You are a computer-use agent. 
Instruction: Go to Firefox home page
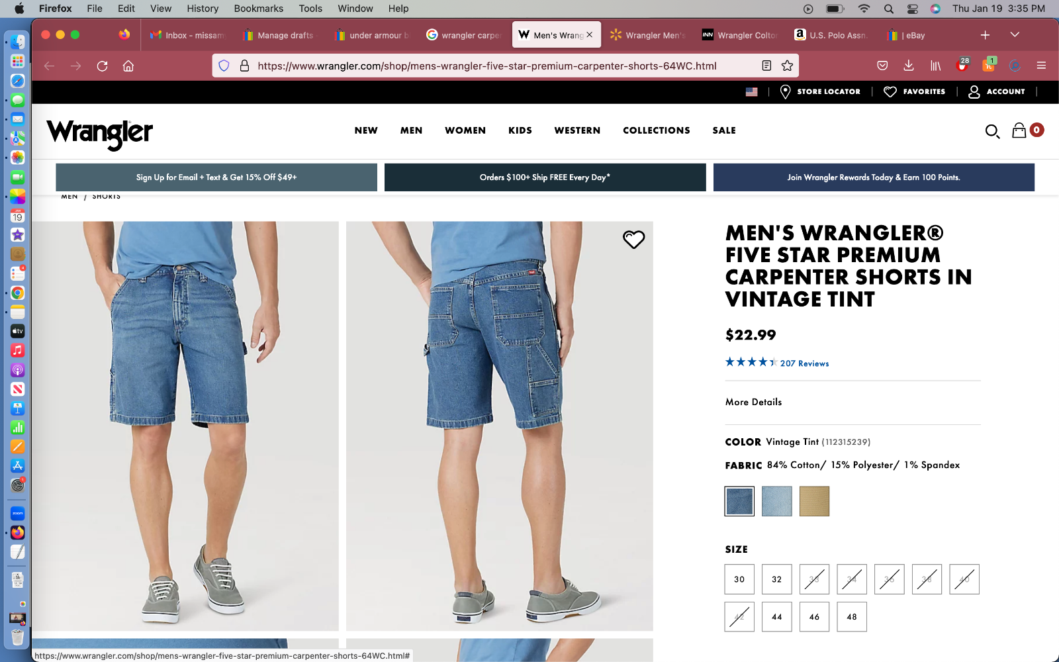coord(128,66)
